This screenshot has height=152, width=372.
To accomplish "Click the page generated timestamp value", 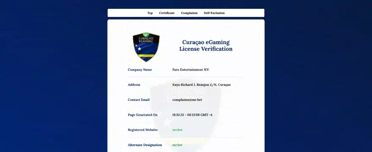I will point(192,115).
